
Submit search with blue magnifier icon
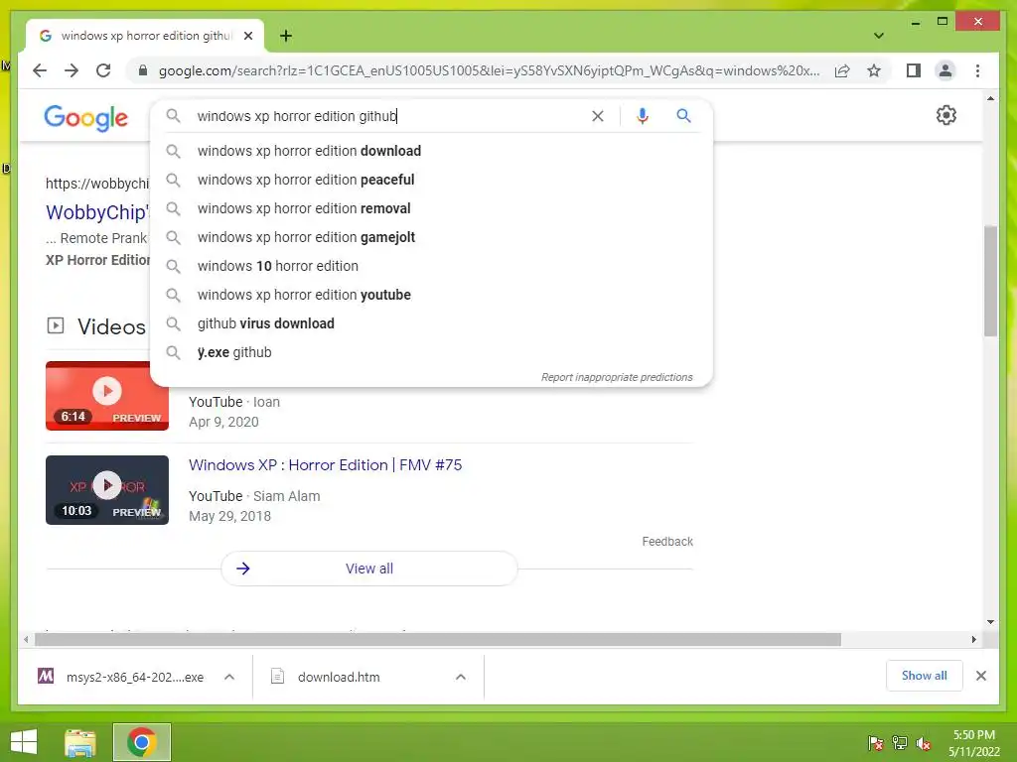[683, 116]
